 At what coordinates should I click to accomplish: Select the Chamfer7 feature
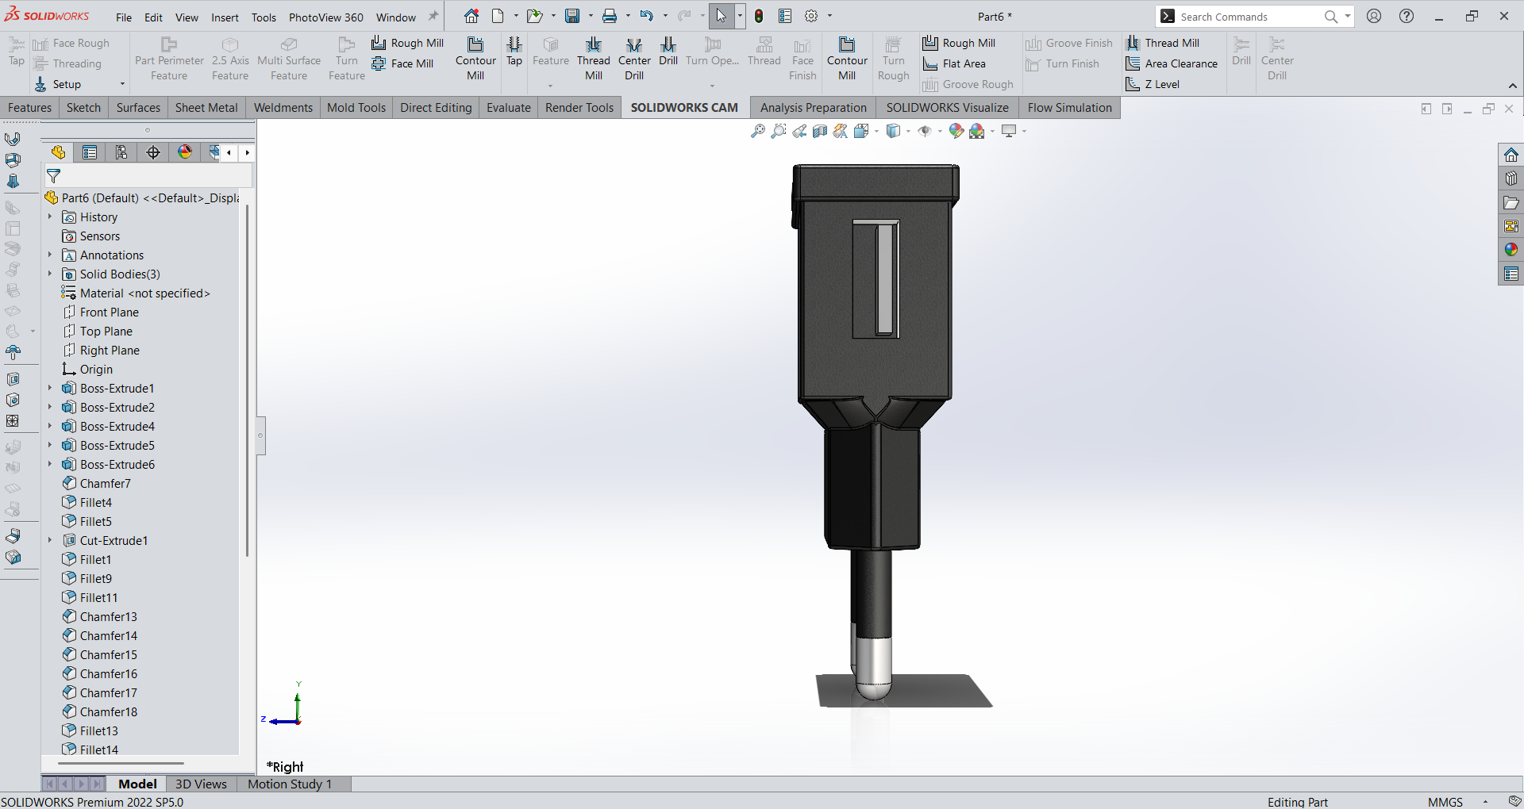point(96,483)
